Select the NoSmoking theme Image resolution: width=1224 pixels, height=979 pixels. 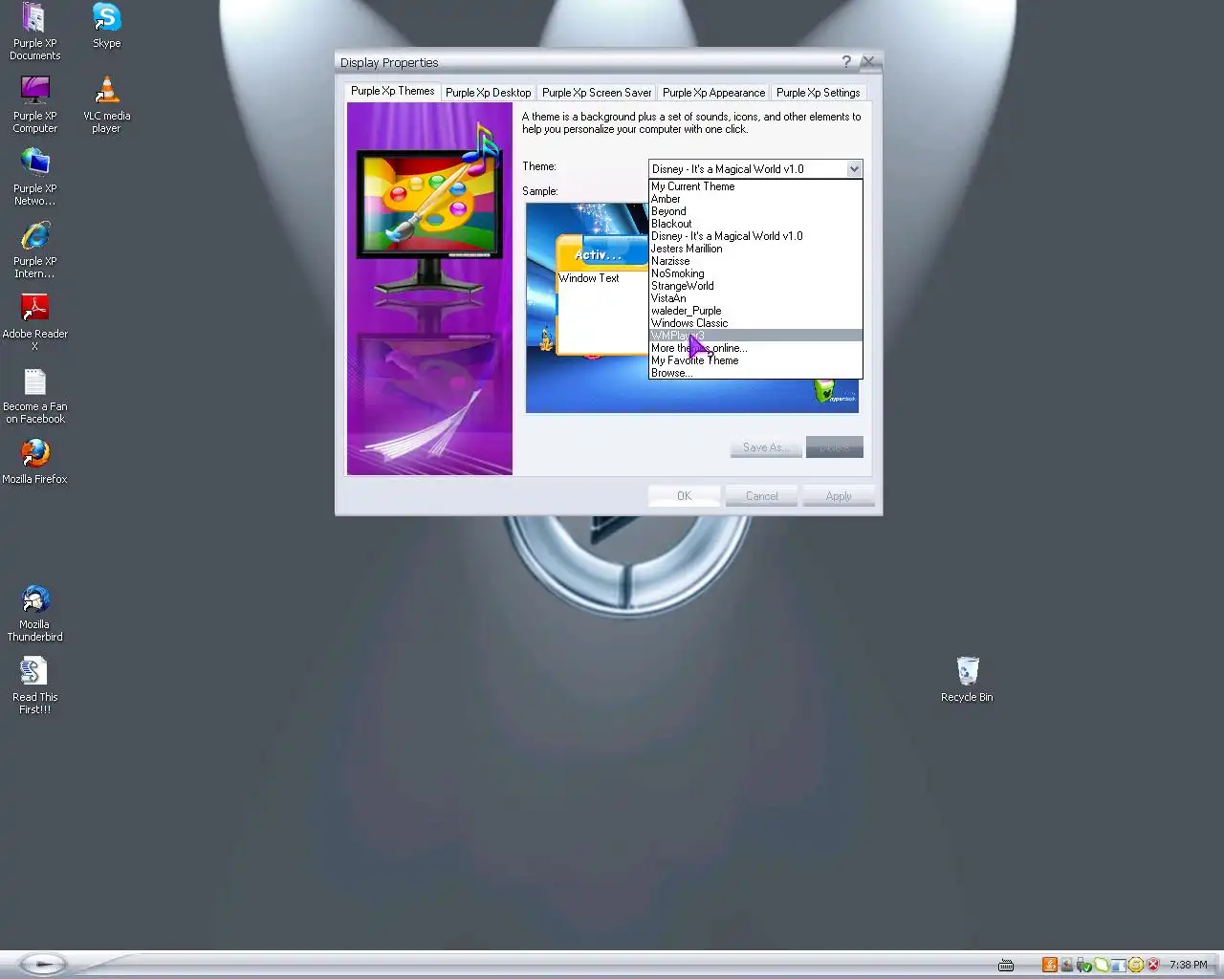tap(755, 273)
